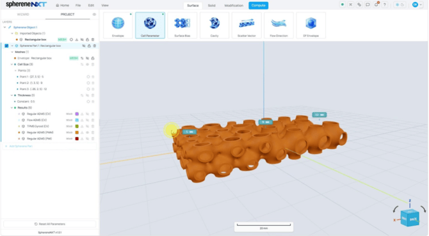Switch to the Wizard tab
This screenshot has width=429, height=236.
click(23, 15)
